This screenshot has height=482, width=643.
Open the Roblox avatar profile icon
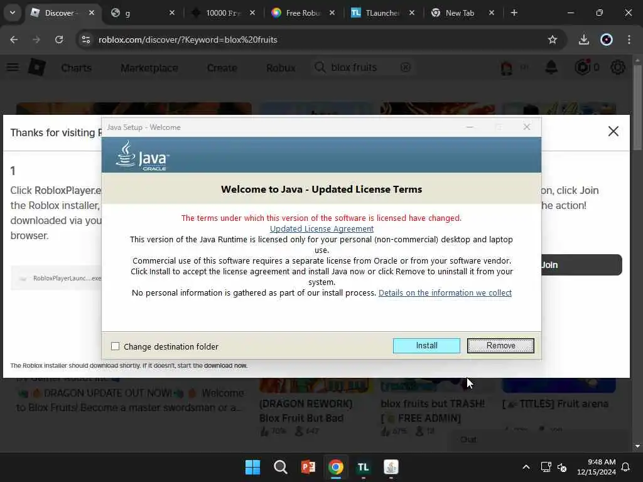[507, 68]
